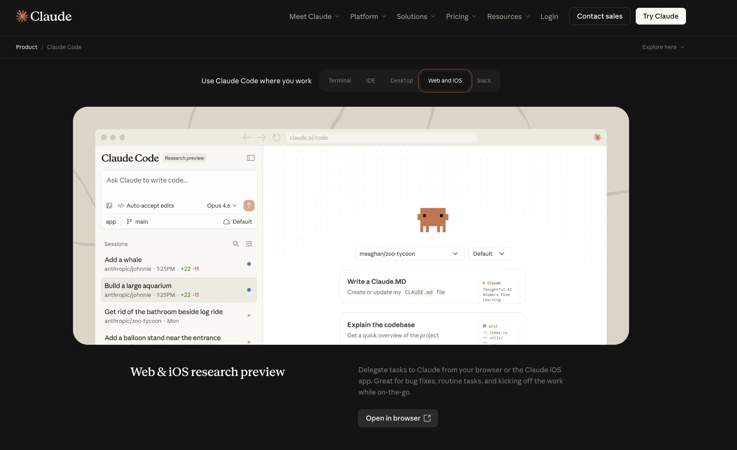This screenshot has width=737, height=450.
Task: Click the main branch label
Action: (x=141, y=222)
